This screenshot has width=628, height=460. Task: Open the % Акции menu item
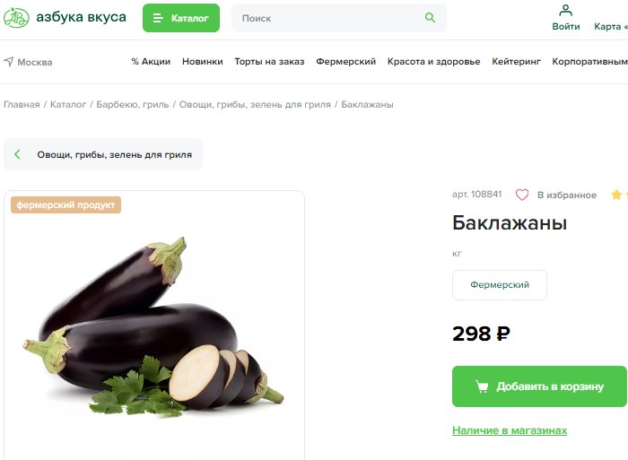pos(151,62)
